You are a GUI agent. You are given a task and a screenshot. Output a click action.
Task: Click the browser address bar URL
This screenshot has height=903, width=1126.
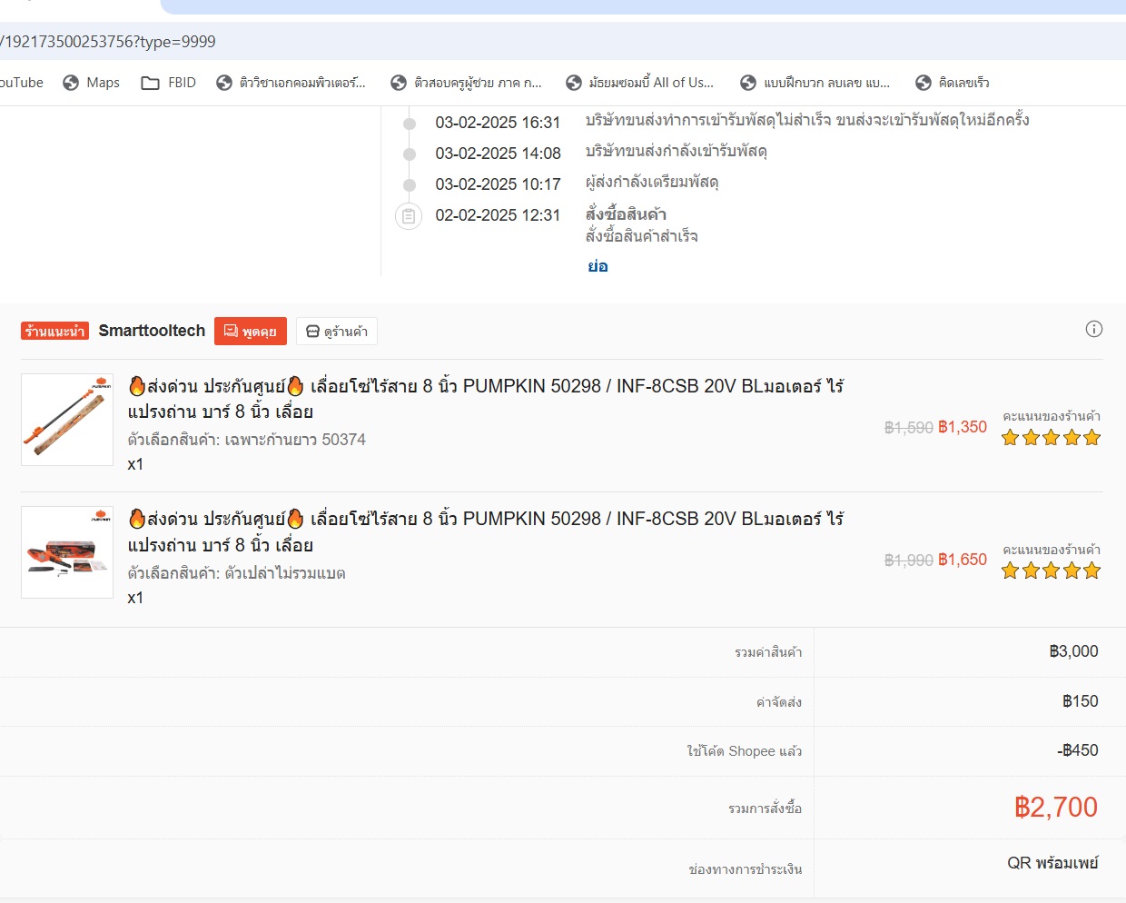tap(108, 42)
